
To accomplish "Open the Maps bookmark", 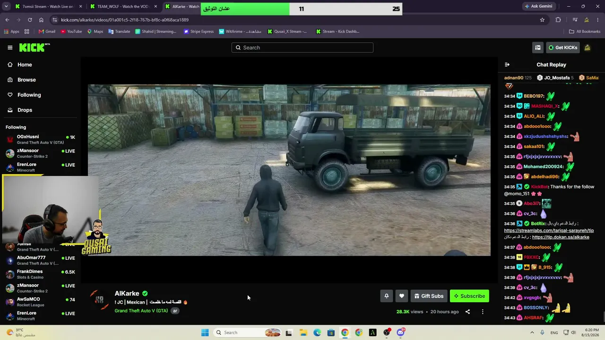I will click(95, 32).
